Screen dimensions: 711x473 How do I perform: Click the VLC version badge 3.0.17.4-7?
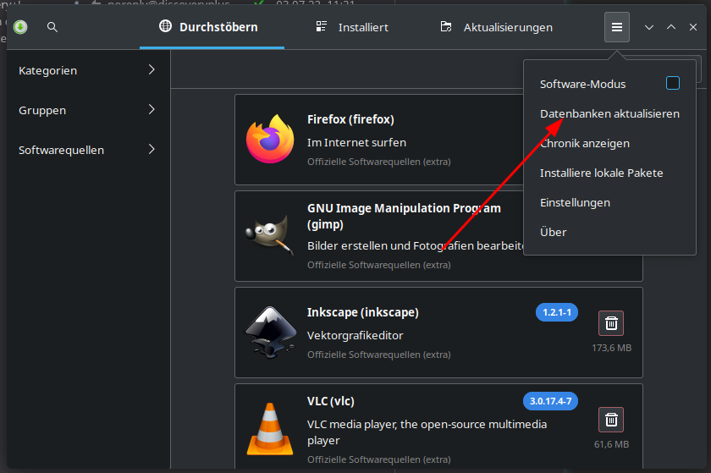pyautogui.click(x=550, y=401)
